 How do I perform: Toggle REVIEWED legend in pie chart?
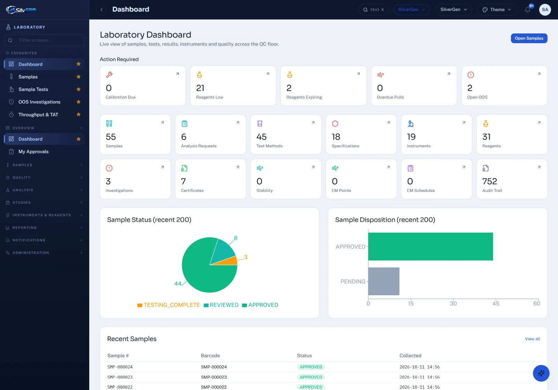click(x=221, y=305)
